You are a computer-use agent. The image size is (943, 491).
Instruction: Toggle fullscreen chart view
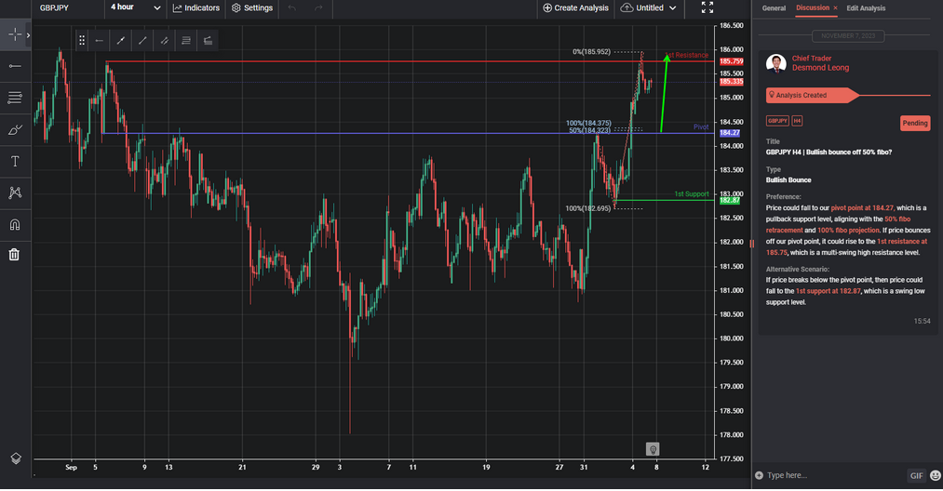(x=707, y=7)
